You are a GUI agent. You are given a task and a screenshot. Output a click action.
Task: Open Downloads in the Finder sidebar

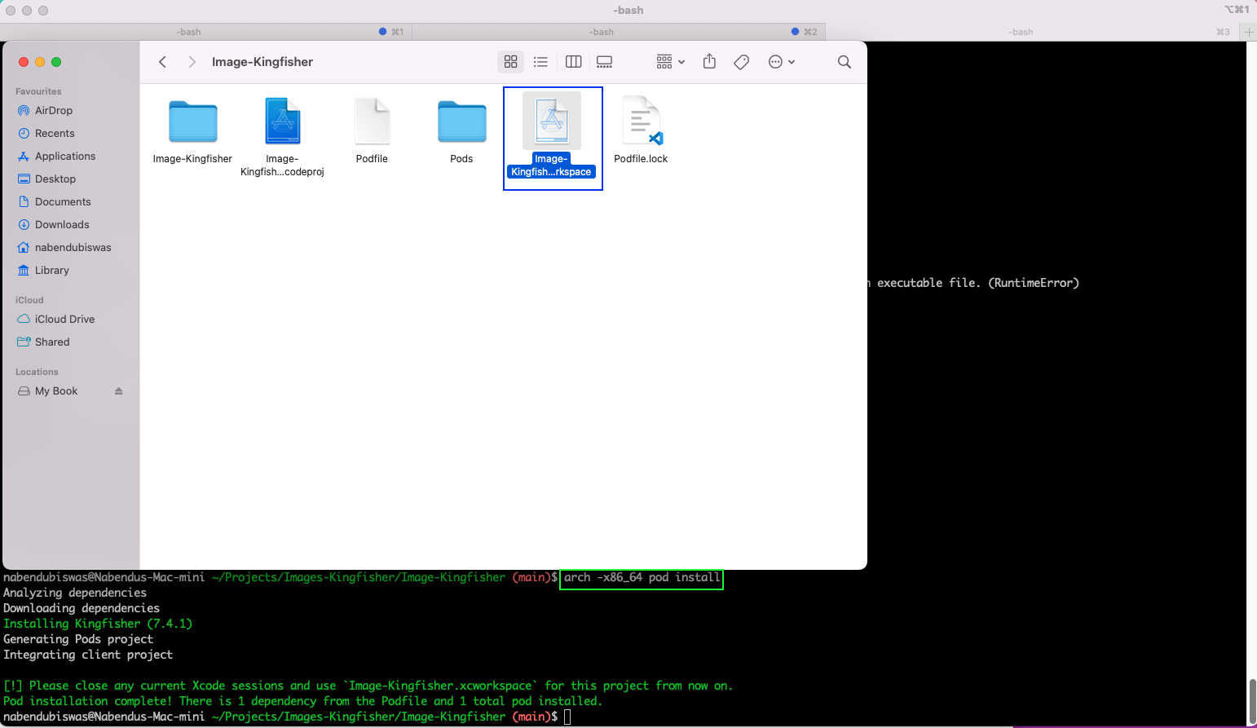click(62, 225)
